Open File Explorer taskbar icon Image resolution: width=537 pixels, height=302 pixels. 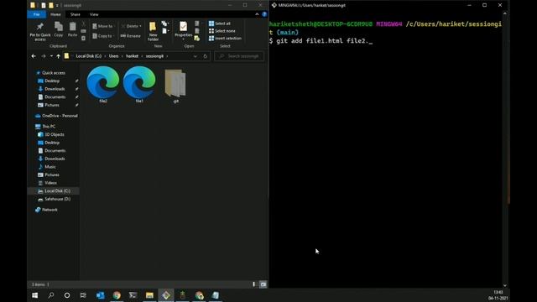149,295
